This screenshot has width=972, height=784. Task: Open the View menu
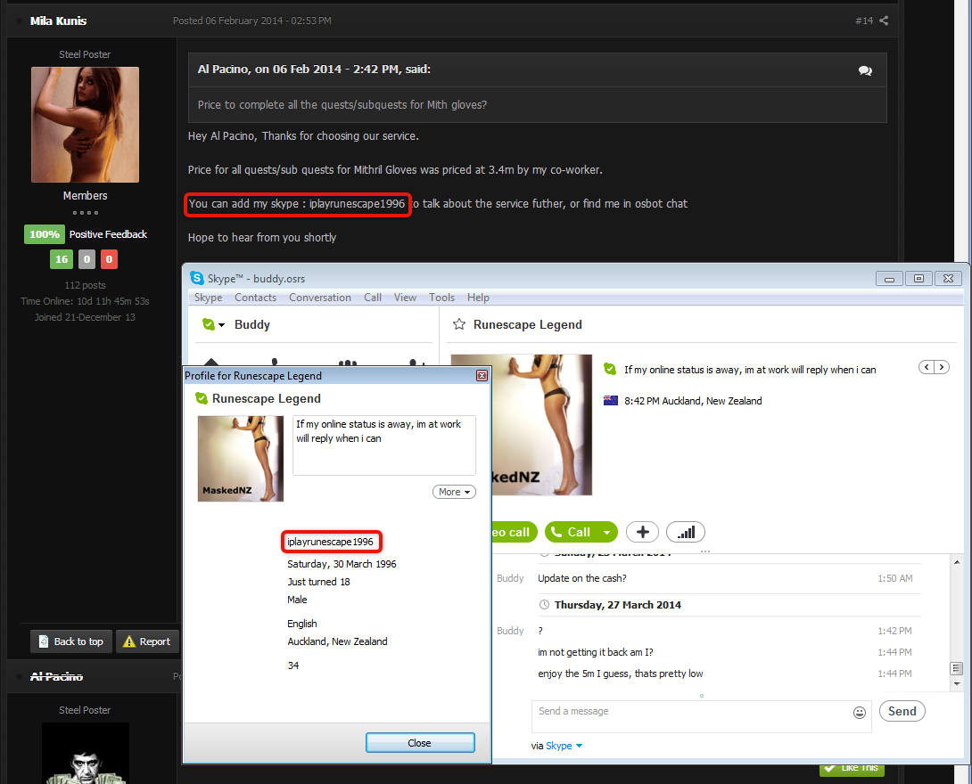tap(405, 298)
